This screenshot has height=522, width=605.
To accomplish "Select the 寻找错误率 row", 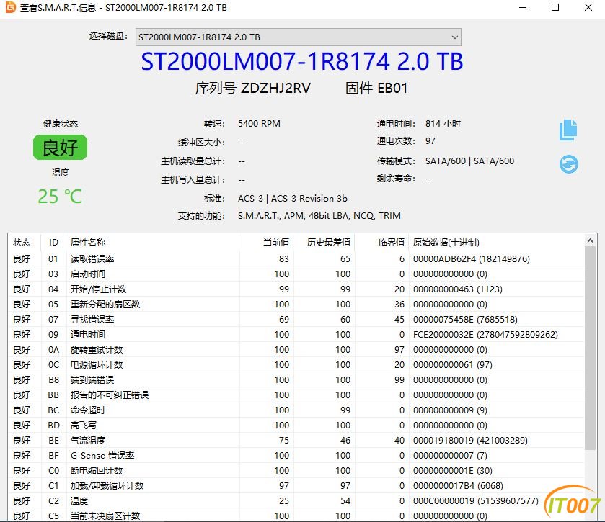I will pyautogui.click(x=296, y=320).
